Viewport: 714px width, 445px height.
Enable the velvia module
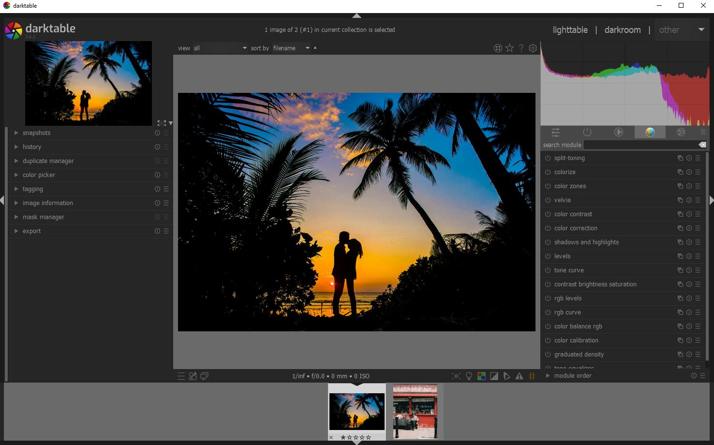(x=547, y=200)
